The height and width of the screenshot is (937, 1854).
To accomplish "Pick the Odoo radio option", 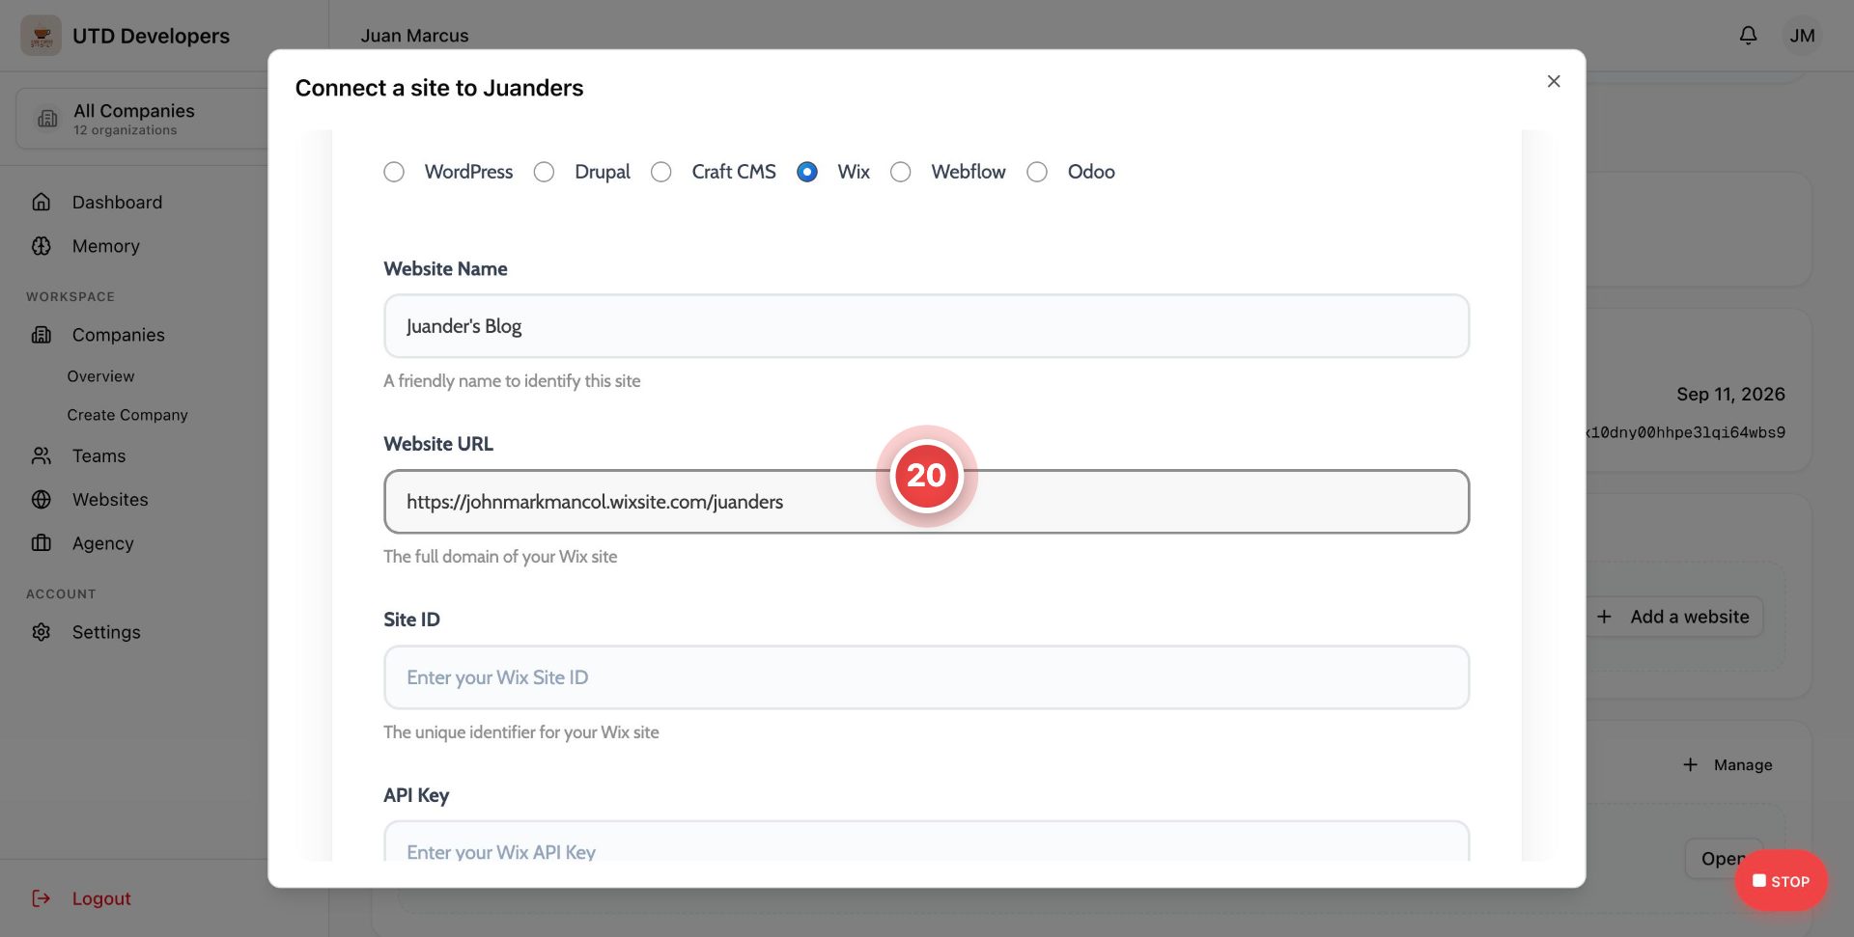I will 1037,172.
